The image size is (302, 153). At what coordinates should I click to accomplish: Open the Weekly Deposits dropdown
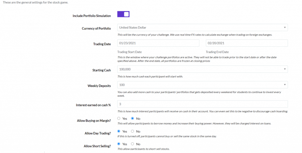tap(202, 85)
